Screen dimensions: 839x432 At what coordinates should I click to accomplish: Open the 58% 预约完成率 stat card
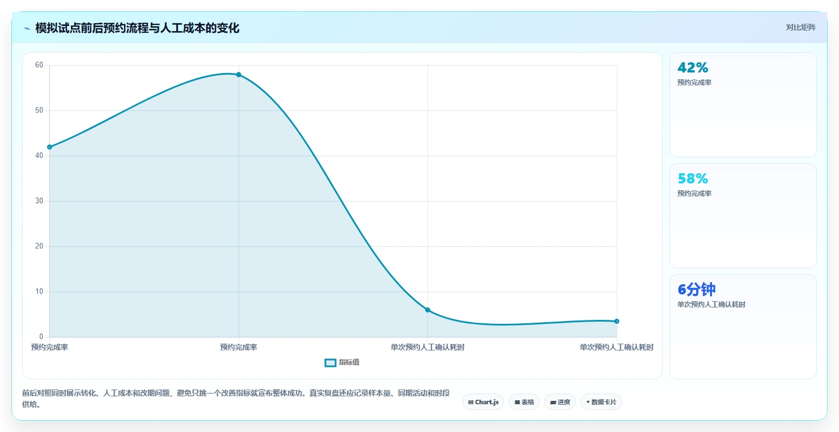[743, 216]
